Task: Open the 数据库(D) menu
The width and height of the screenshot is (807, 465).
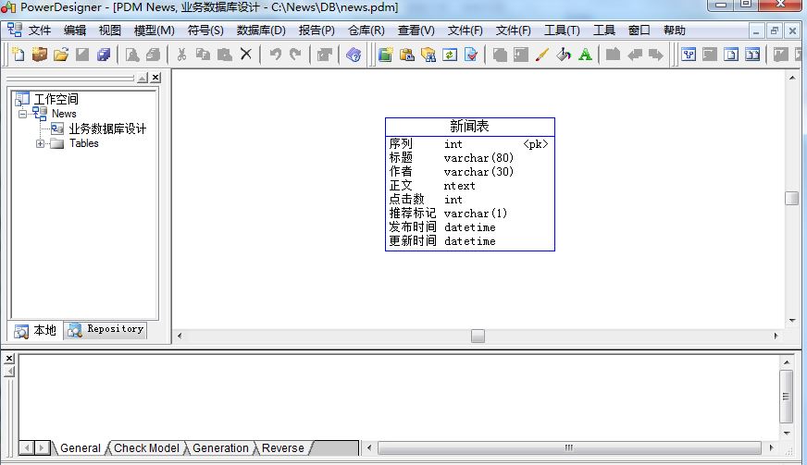Action: pos(261,31)
